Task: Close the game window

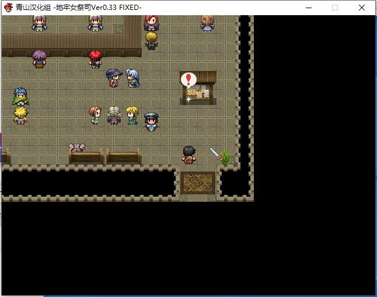Action: tap(362, 8)
